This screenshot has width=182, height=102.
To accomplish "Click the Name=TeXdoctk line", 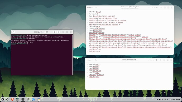I will click(94, 67).
